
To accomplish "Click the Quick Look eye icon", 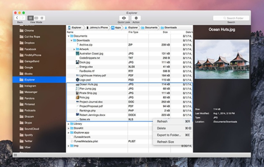I will pos(123,18).
